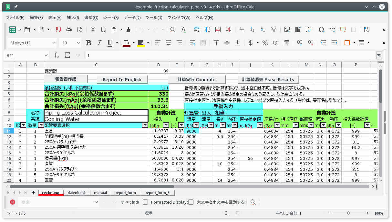Viewport: 392px width, 222px height.
Task: Open the Function Wizard fx icon
Action: click(57, 55)
